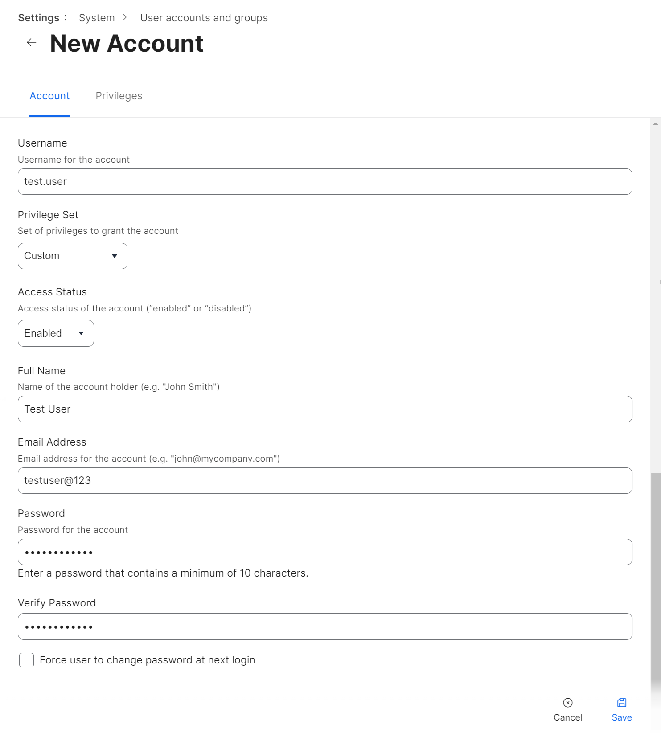The width and height of the screenshot is (661, 733).
Task: Click the Save button label
Action: (621, 717)
